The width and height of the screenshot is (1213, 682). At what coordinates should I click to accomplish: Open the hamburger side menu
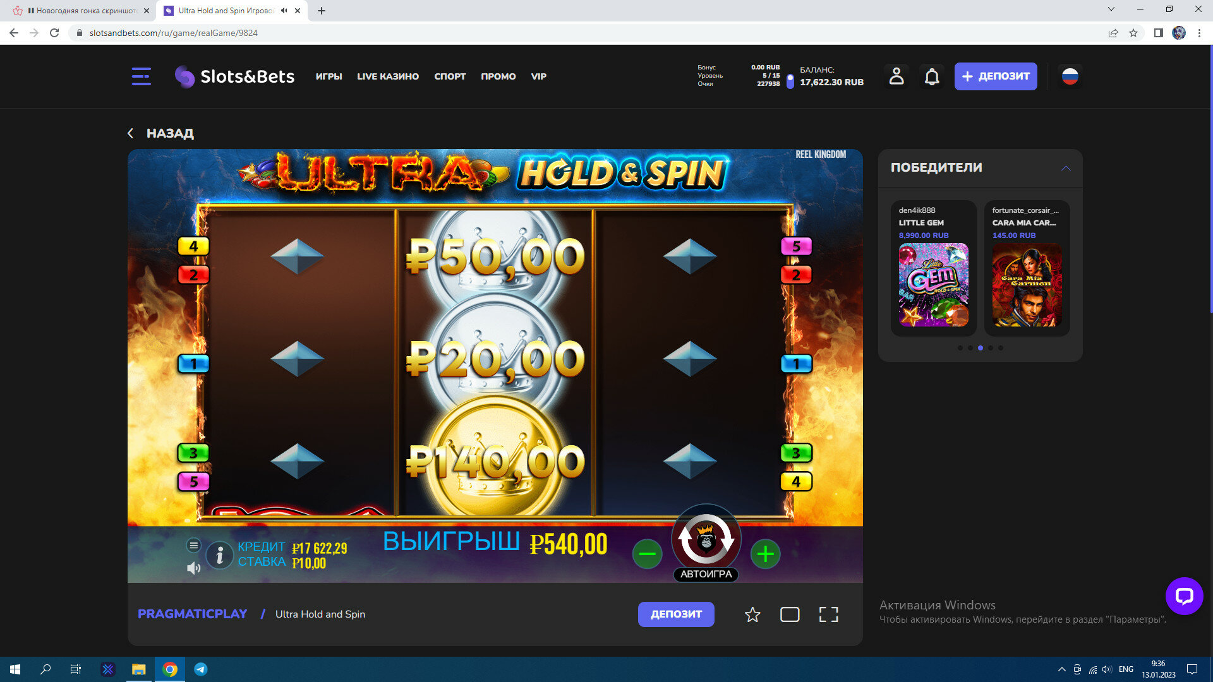click(x=141, y=76)
